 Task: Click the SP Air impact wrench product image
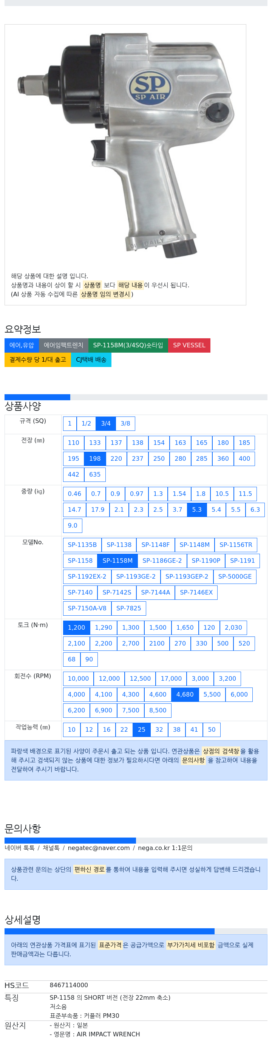[125, 145]
